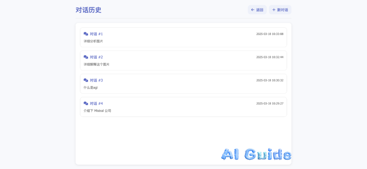Click the chat bubble icon of 对话 #2
The width and height of the screenshot is (367, 169).
86,57
